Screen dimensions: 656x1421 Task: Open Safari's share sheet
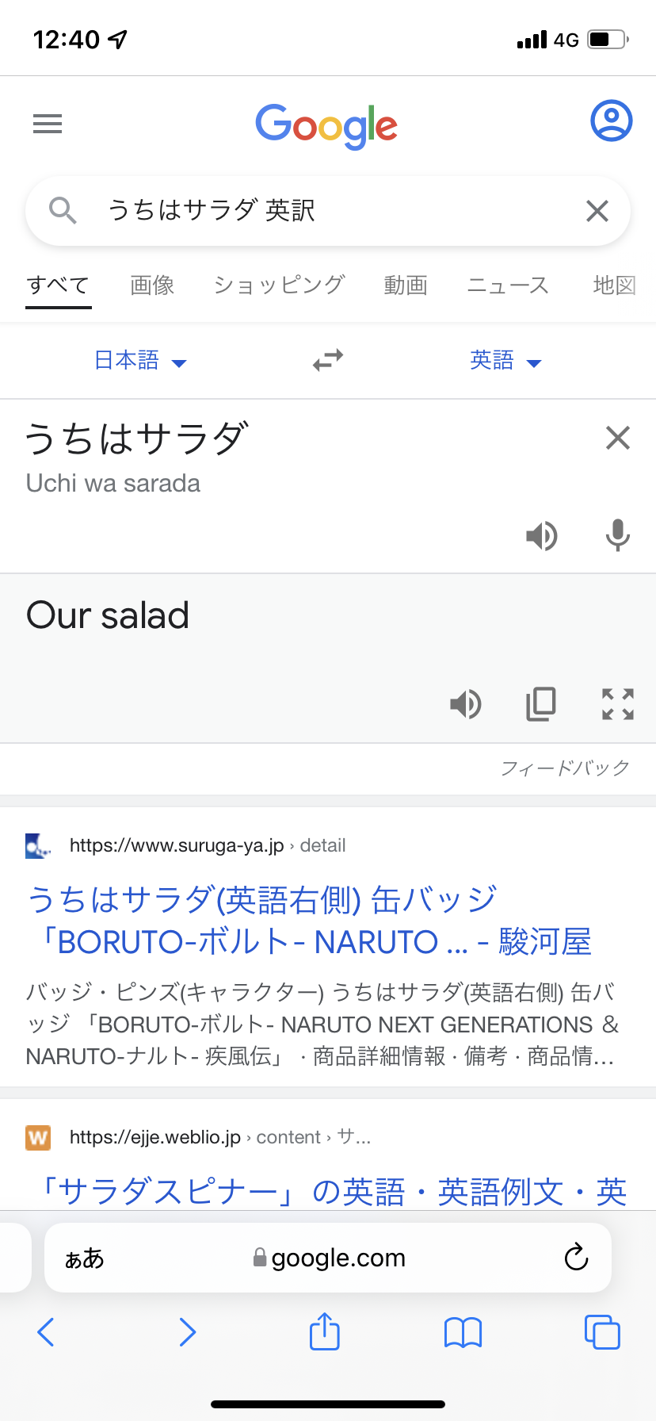pyautogui.click(x=325, y=1331)
